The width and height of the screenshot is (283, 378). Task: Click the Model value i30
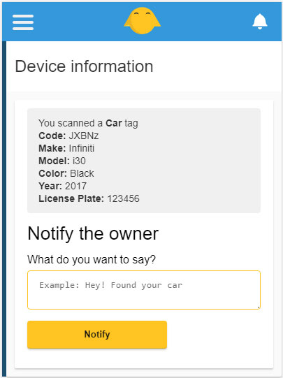79,161
